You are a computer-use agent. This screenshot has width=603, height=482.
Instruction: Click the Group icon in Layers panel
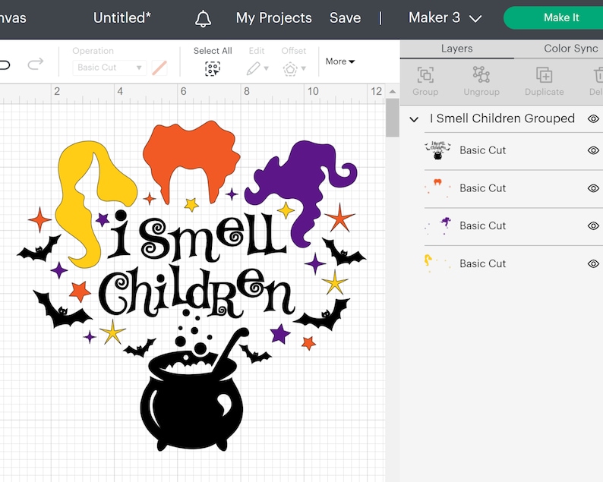tap(425, 75)
